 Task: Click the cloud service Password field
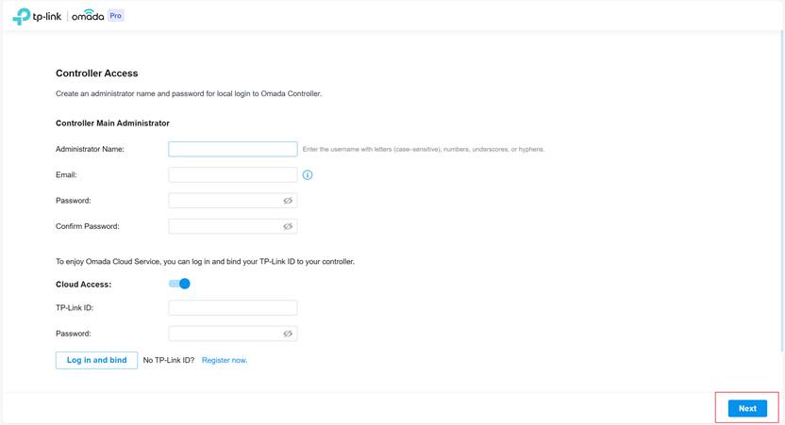tap(225, 334)
